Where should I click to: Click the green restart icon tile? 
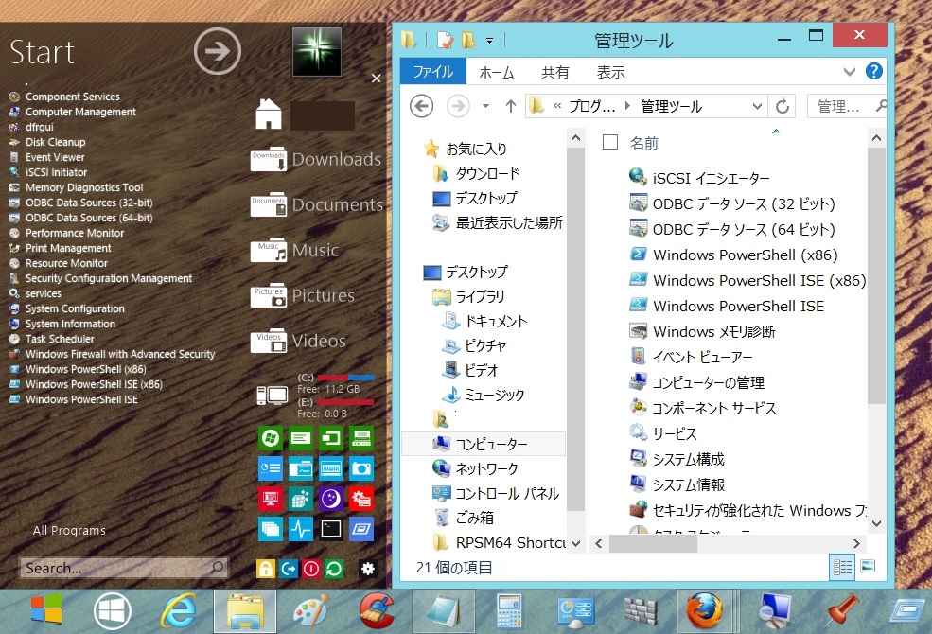[x=334, y=569]
